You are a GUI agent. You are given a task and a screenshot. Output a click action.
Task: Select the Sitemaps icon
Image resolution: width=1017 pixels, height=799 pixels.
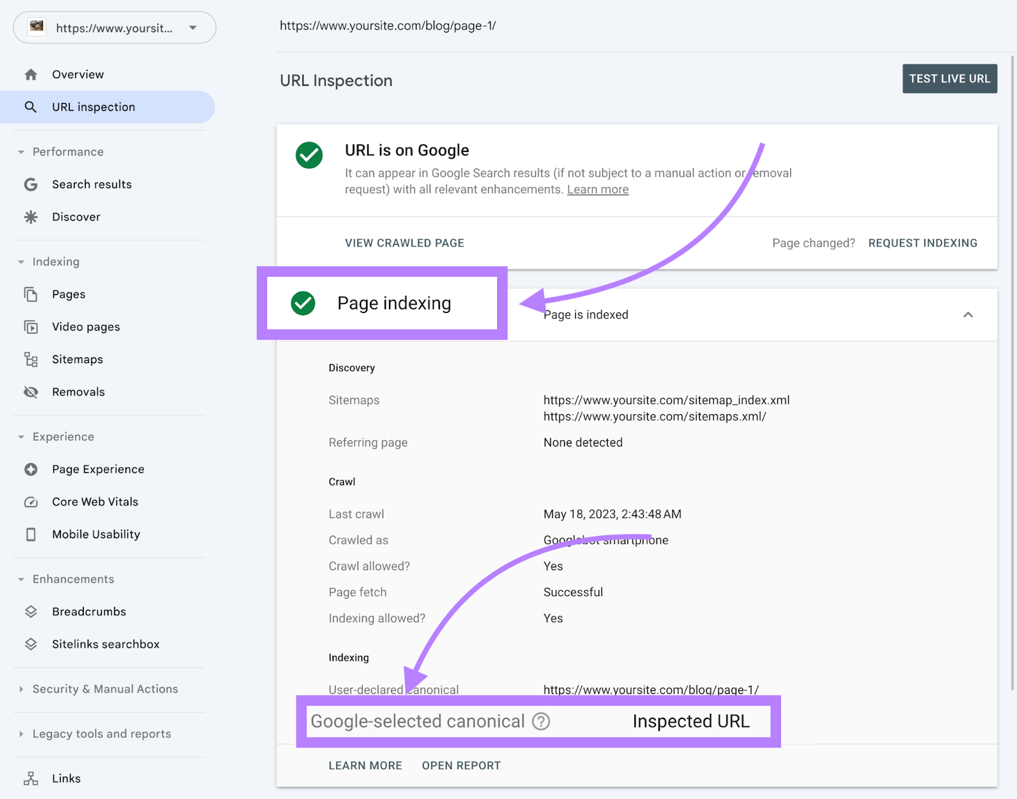click(x=31, y=359)
